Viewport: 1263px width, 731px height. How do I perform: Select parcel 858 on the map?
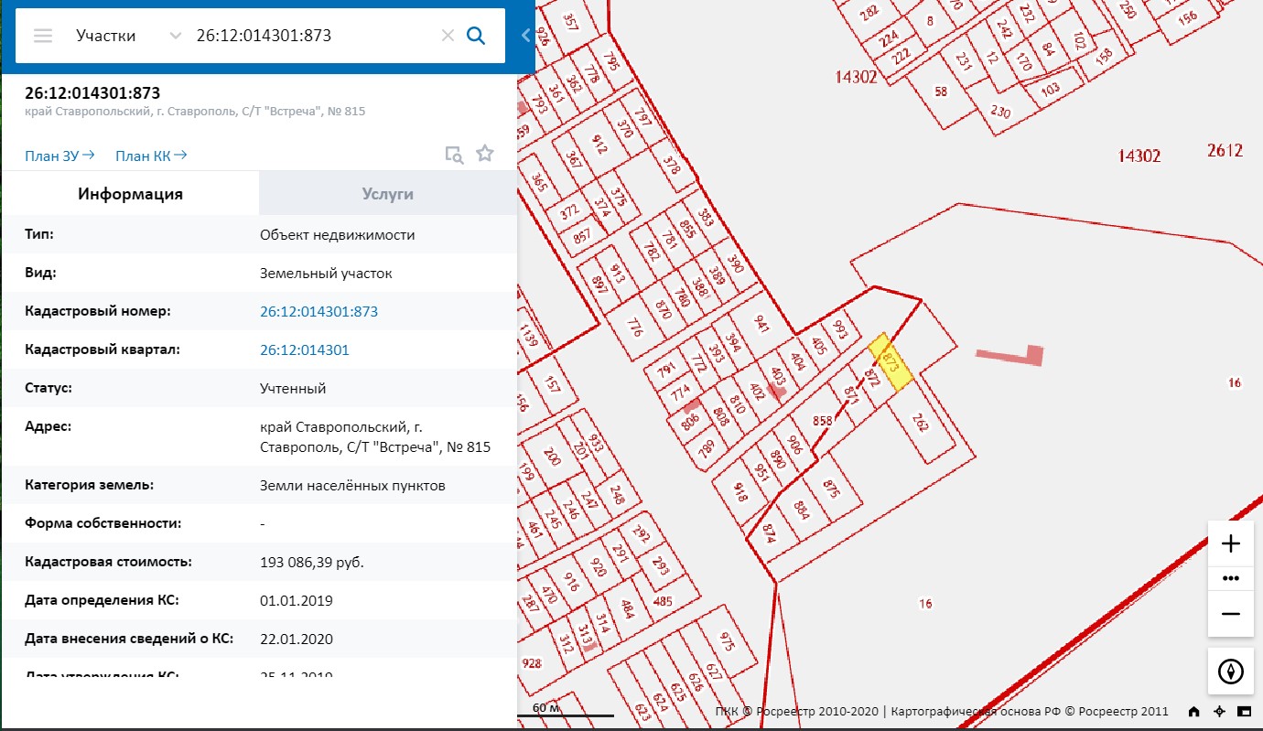tap(822, 421)
